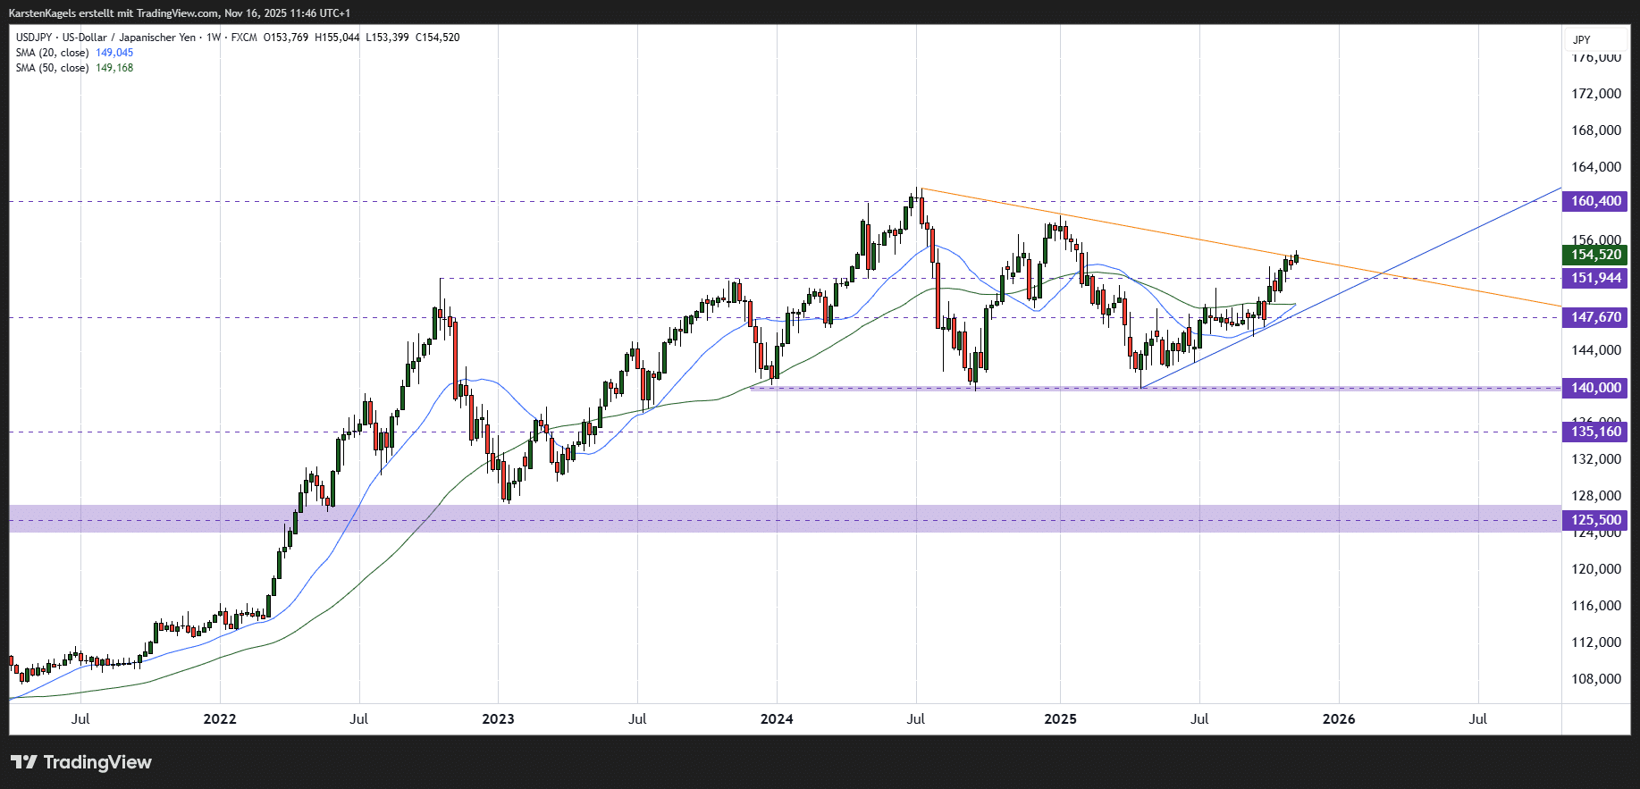Image resolution: width=1640 pixels, height=789 pixels.
Task: Select the 147,670 price level label
Action: point(1595,317)
